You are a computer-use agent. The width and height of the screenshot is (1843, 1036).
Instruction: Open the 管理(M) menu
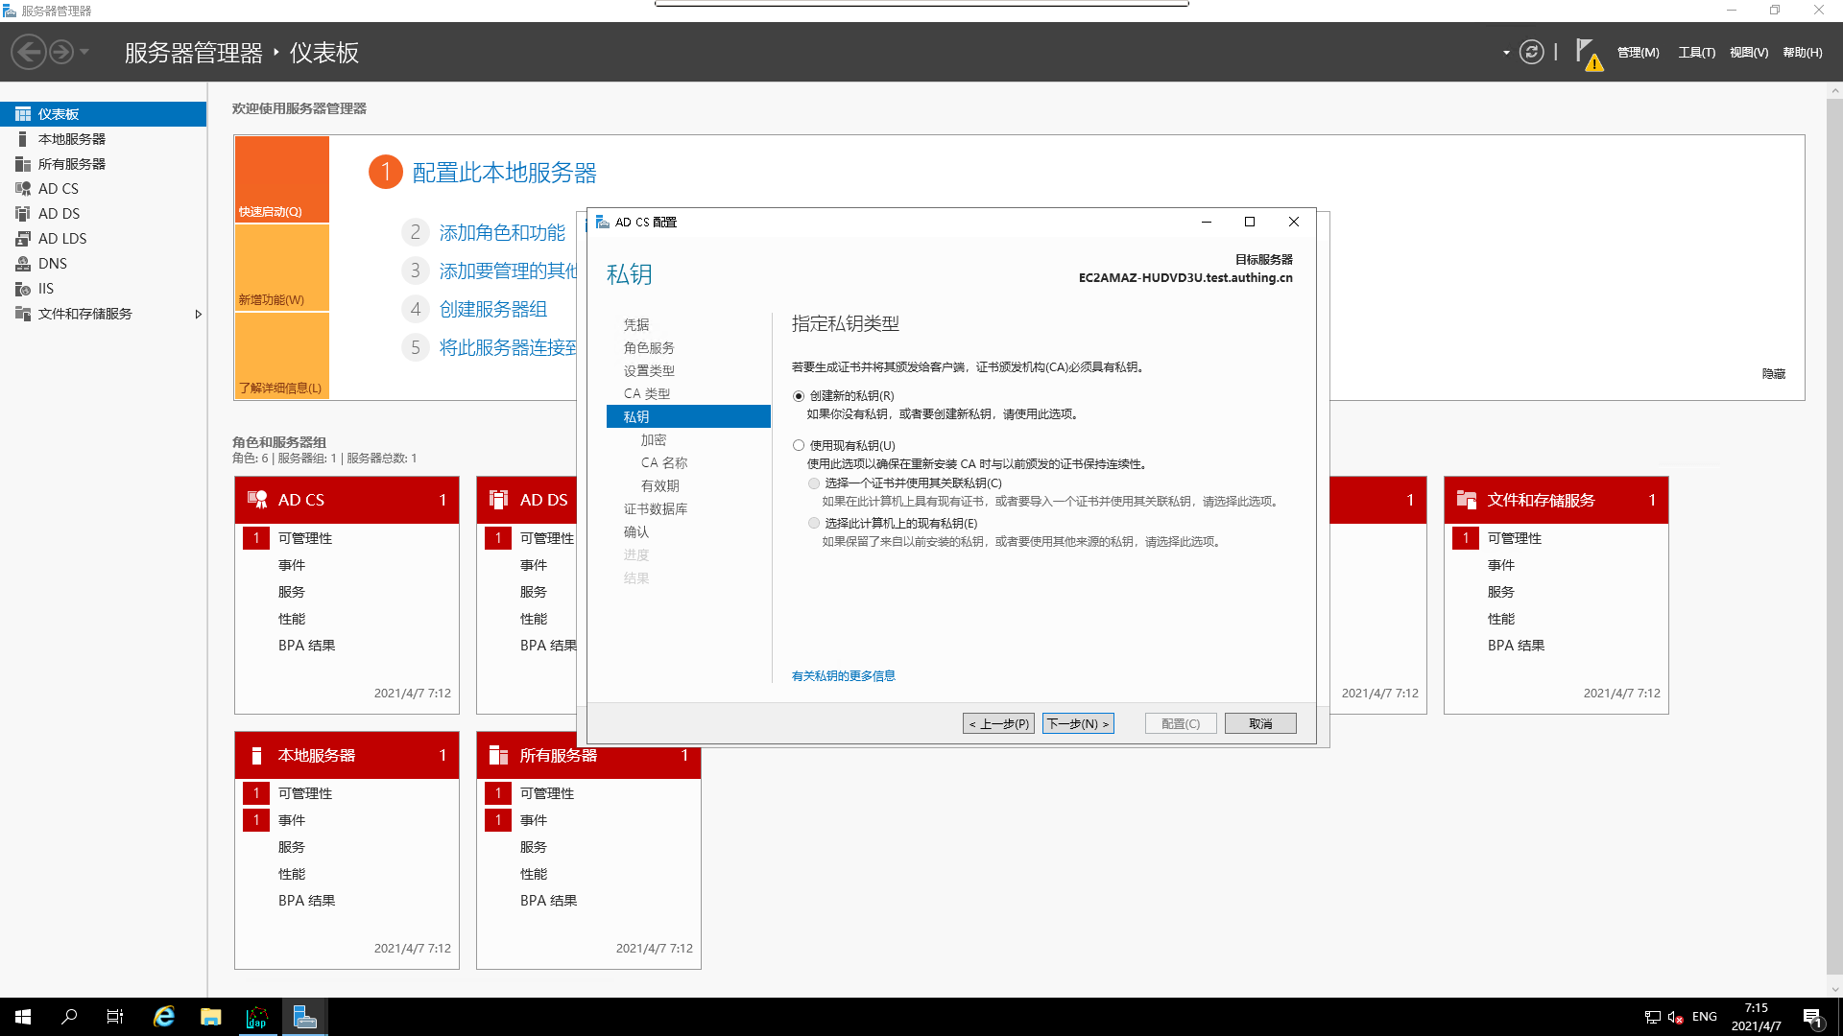1638,53
